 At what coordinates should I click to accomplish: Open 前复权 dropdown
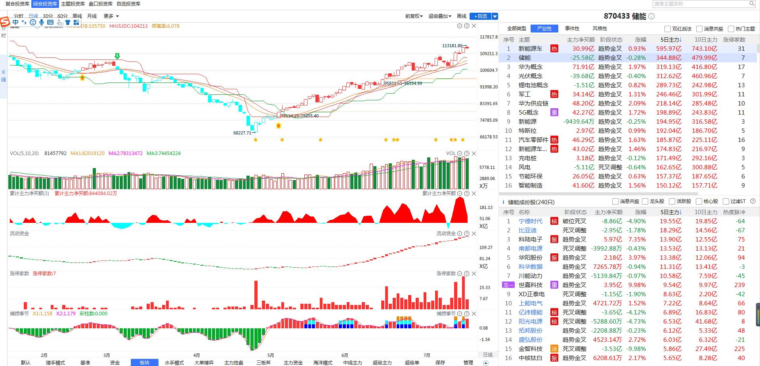click(414, 16)
